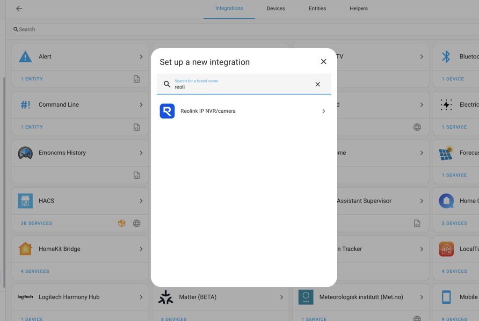Expand the Tracker card chevron
The height and width of the screenshot is (321, 479).
[421, 249]
